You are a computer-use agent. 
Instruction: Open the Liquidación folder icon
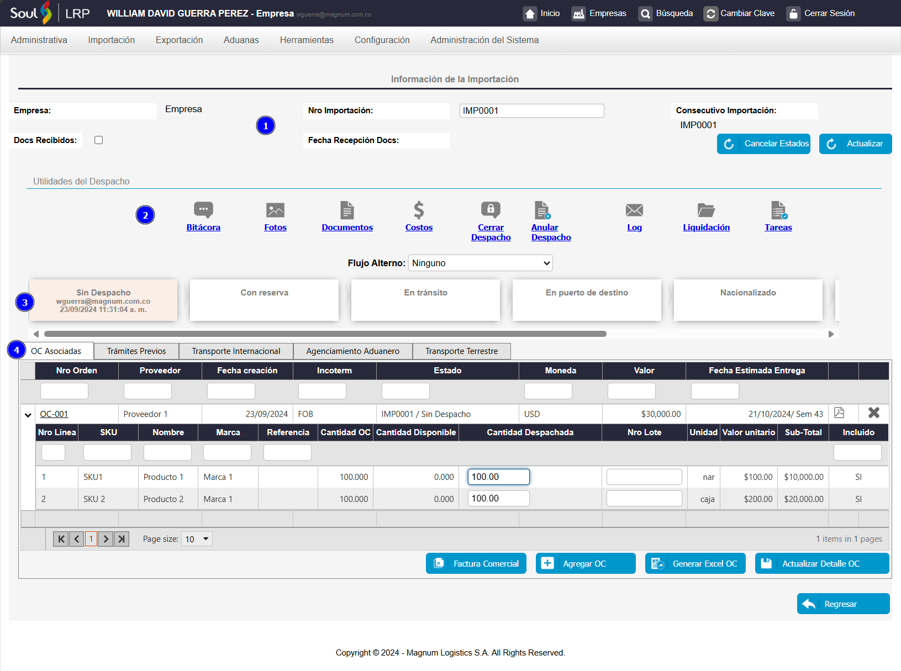click(706, 210)
